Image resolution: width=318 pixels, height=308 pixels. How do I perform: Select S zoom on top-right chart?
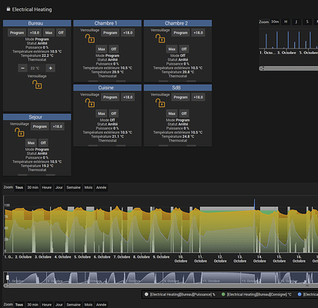point(307,22)
